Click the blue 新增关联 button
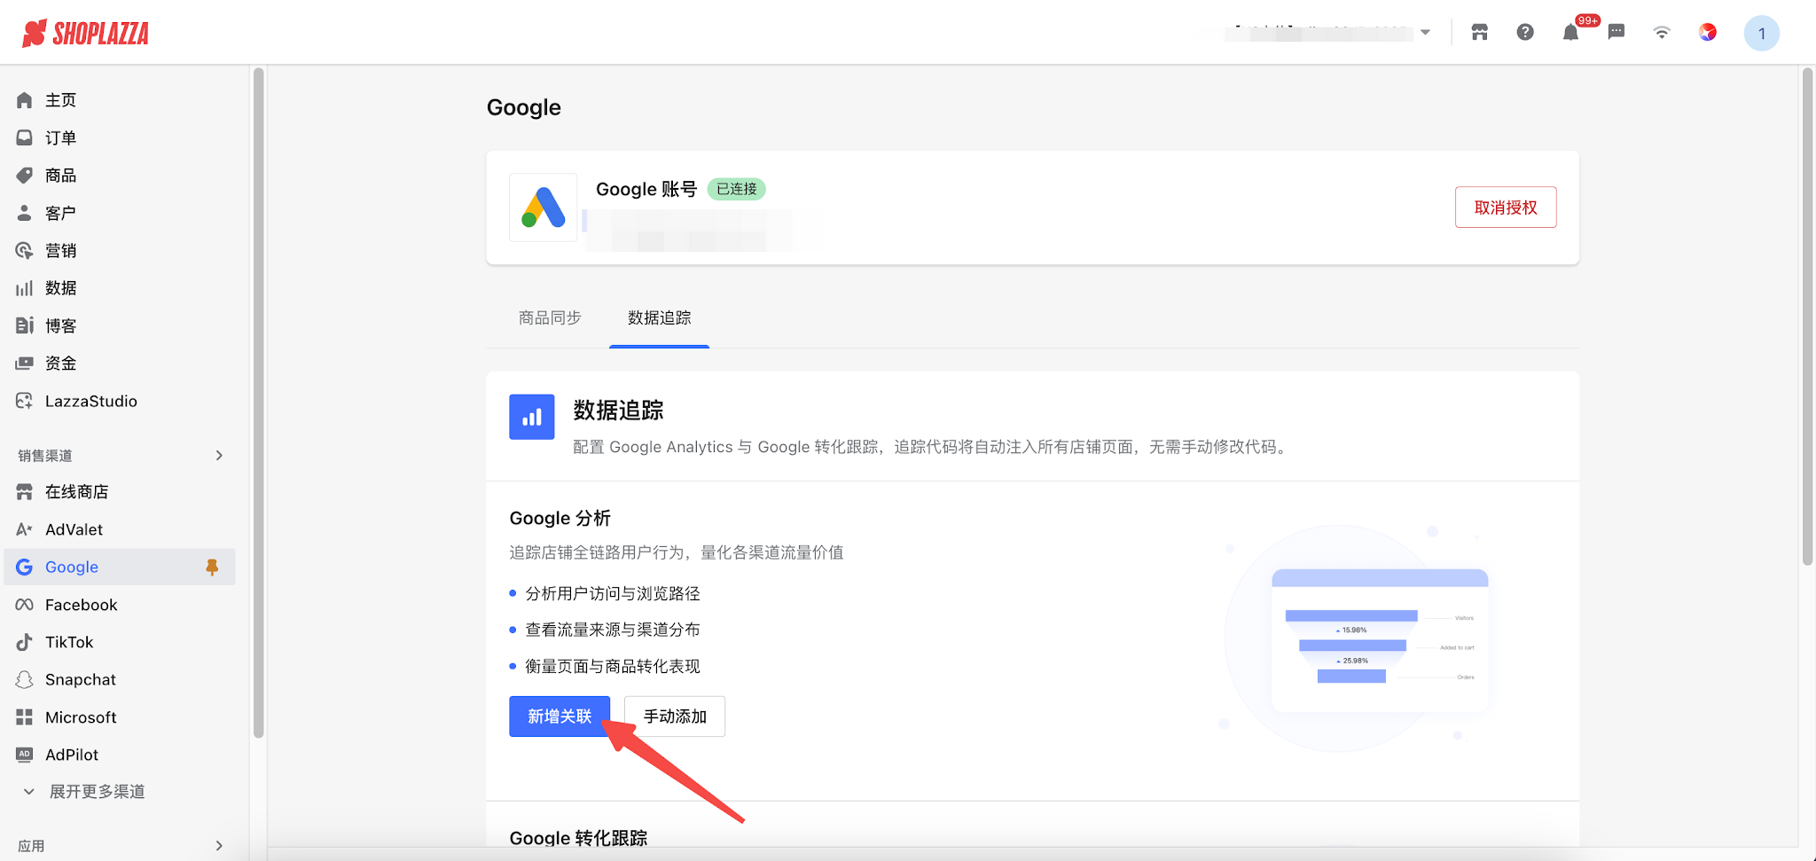 pos(560,716)
